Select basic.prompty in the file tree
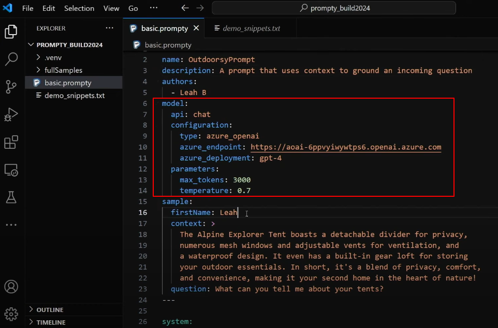The height and width of the screenshot is (328, 498). [x=74, y=83]
